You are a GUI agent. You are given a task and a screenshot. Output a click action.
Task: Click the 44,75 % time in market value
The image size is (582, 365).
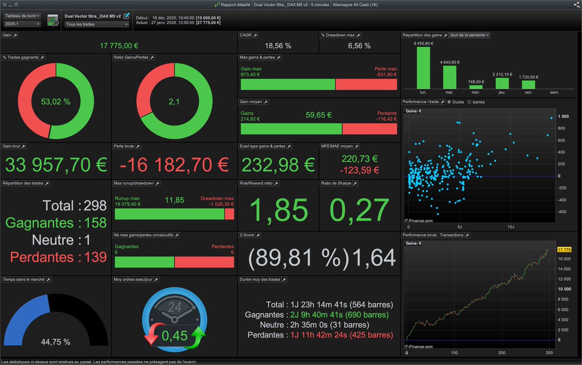56,342
